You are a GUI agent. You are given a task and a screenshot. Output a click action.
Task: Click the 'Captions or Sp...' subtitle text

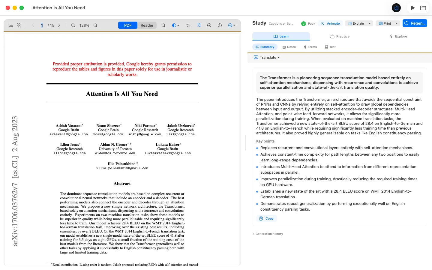coord(281,23)
